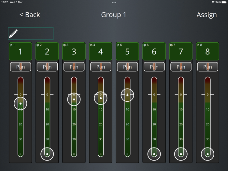This screenshot has width=228, height=171.
Task: Select channel 2 header Ip 2
Action: click(47, 51)
